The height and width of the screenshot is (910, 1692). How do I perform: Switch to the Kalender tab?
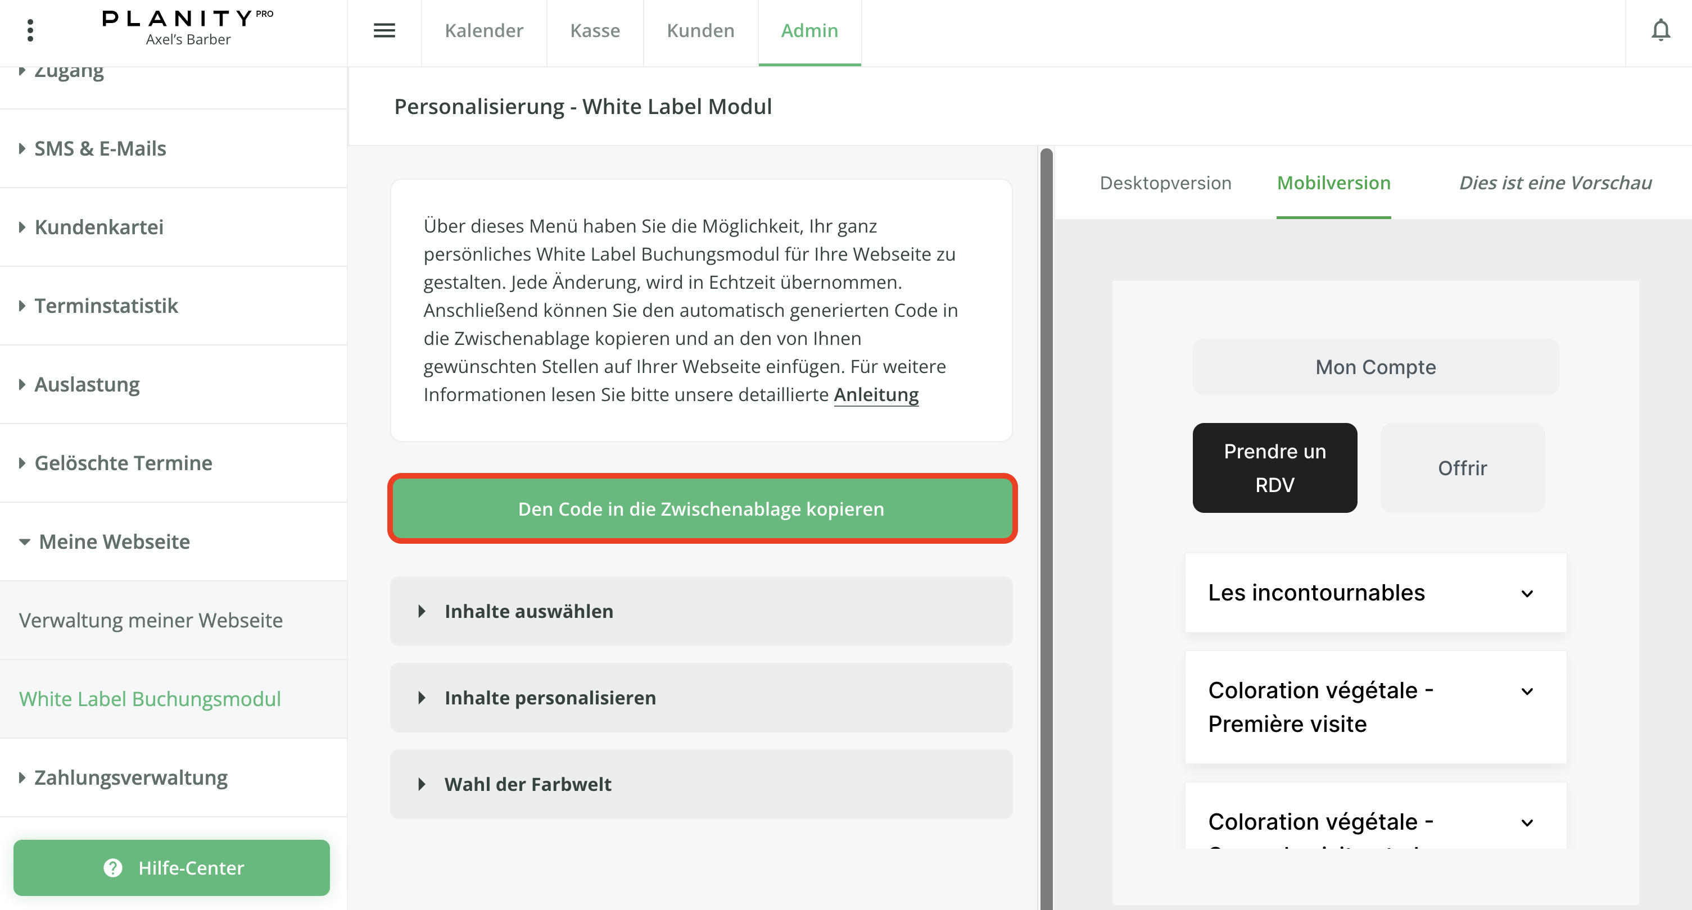coord(483,30)
